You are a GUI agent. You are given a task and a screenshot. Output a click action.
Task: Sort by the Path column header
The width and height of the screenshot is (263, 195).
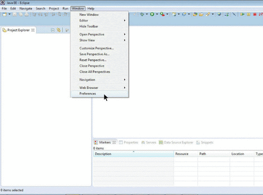[x=214, y=154]
